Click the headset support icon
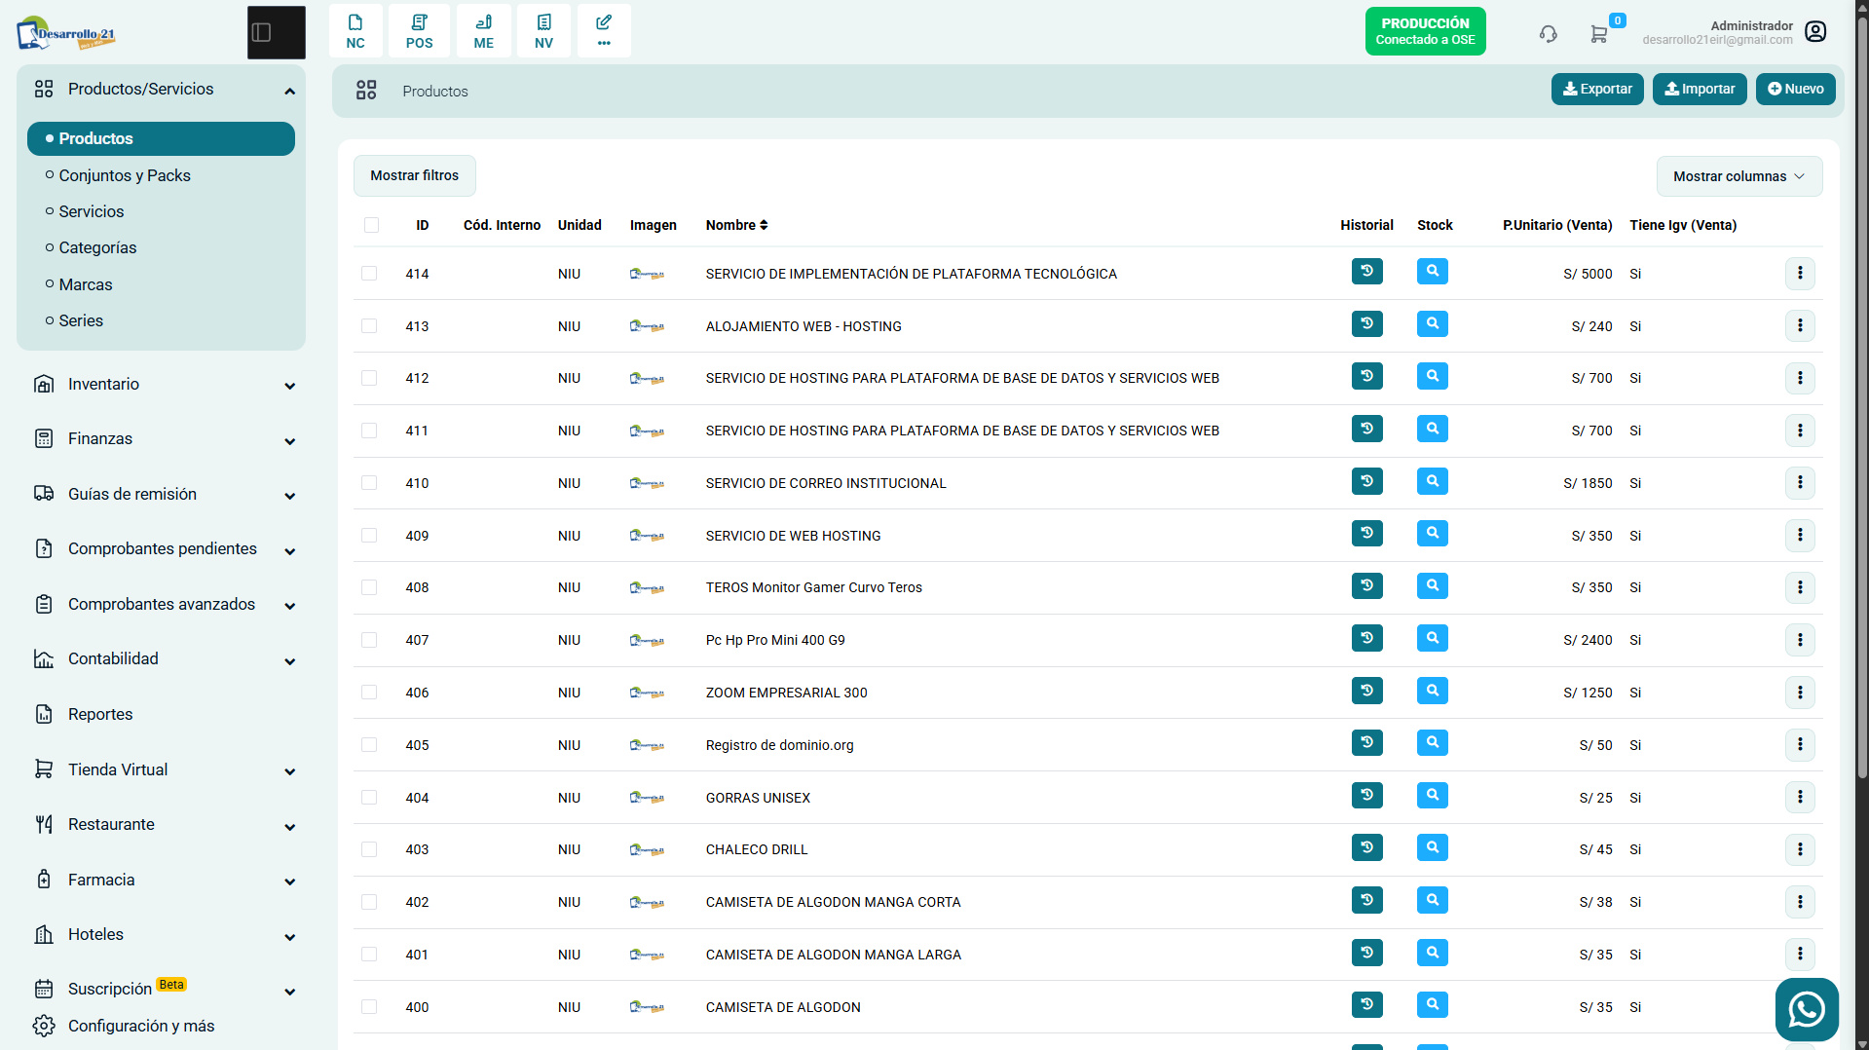This screenshot has width=1869, height=1050. (1548, 34)
